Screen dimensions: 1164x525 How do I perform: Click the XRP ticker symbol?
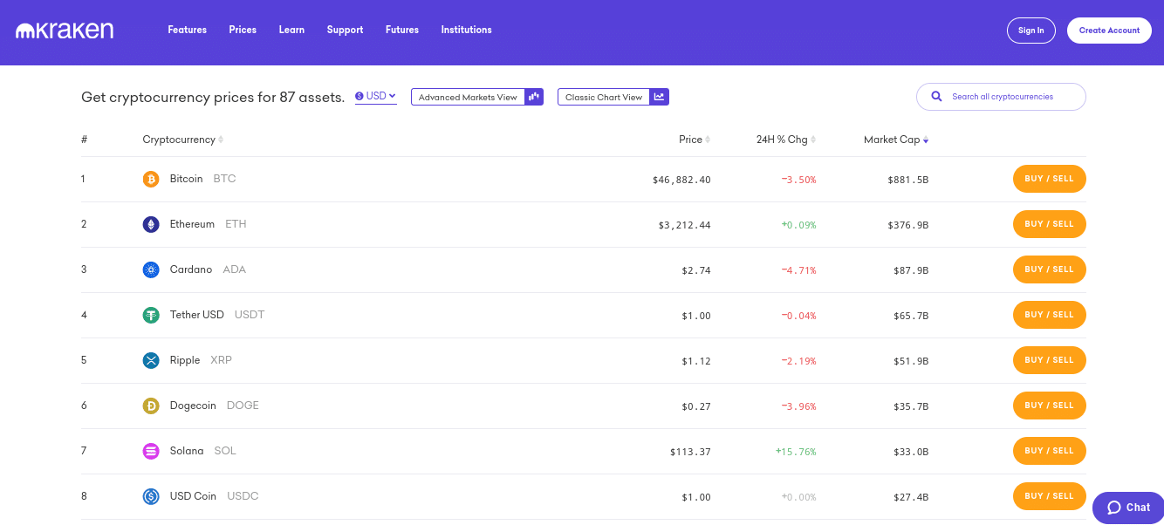pyautogui.click(x=222, y=360)
